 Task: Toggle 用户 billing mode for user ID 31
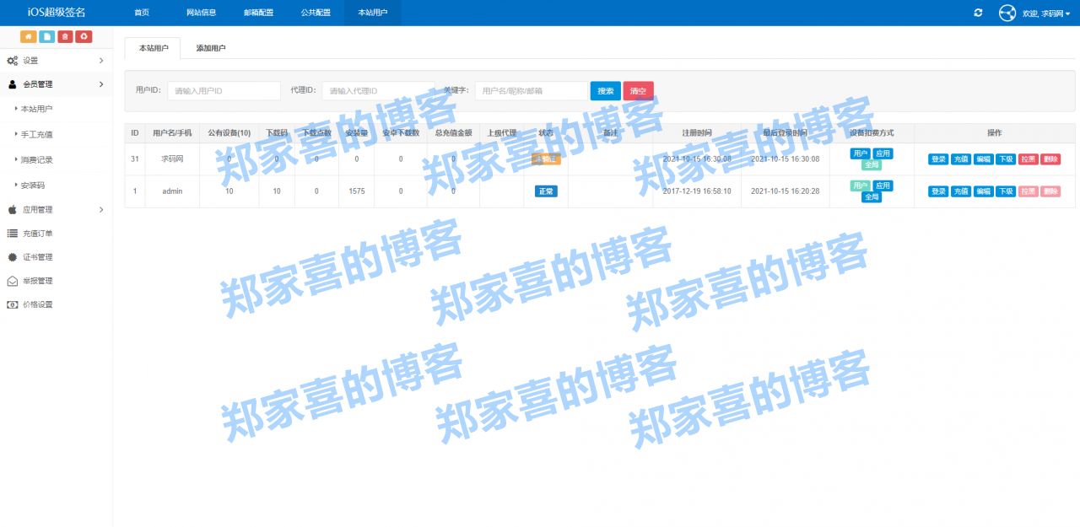(x=860, y=153)
